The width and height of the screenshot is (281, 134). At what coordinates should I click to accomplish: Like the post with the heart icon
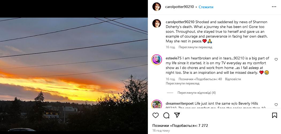pyautogui.click(x=156, y=115)
